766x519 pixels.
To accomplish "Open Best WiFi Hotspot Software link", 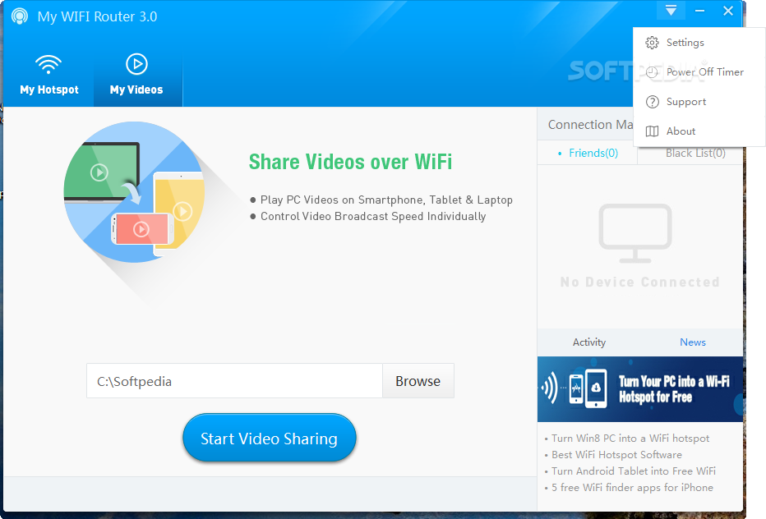I will tap(616, 455).
